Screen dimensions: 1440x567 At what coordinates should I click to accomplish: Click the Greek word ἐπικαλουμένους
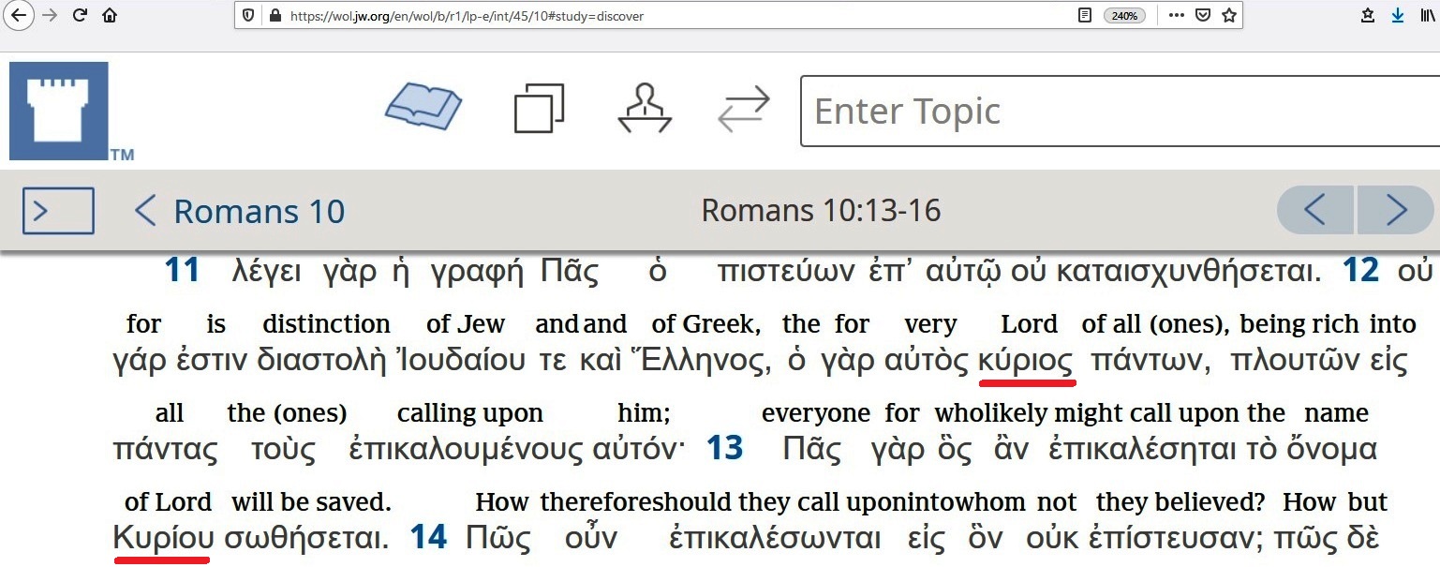pyautogui.click(x=467, y=451)
